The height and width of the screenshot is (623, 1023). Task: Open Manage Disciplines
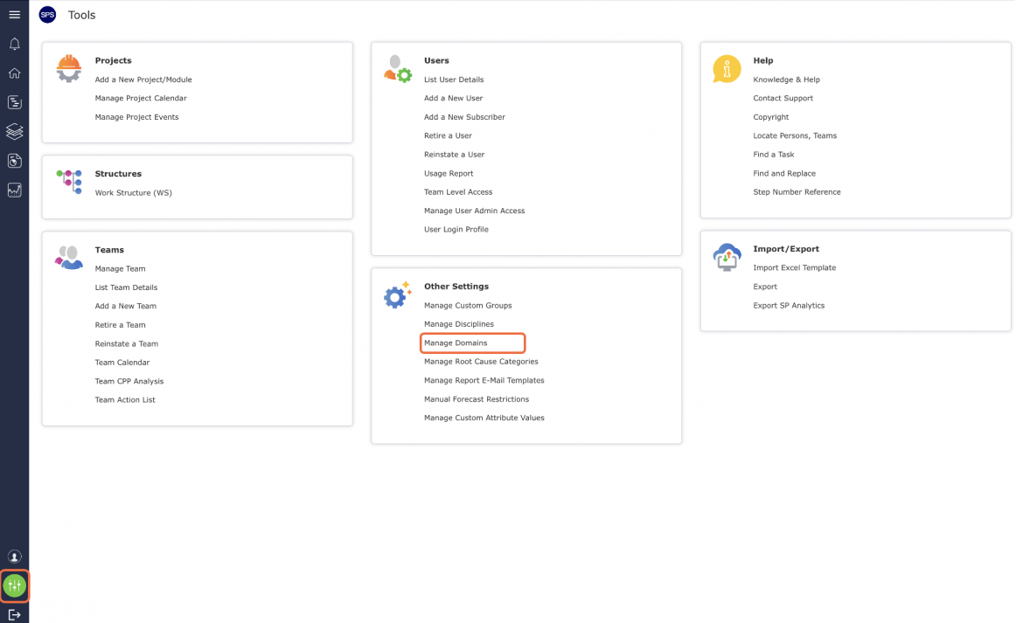459,324
